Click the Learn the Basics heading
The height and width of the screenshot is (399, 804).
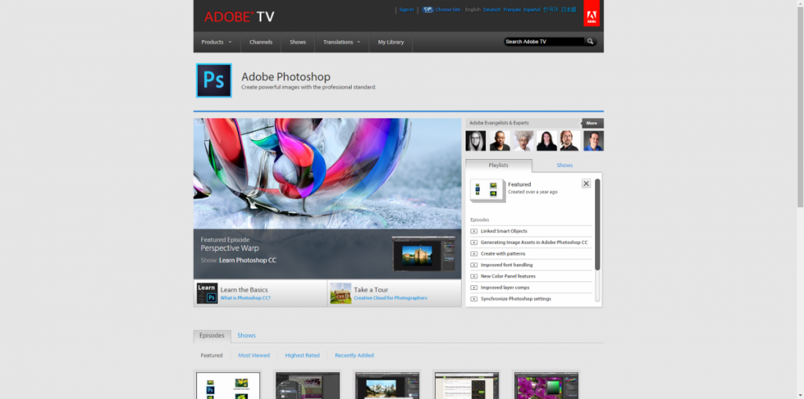pyautogui.click(x=244, y=290)
